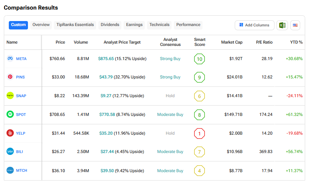Click MTCH price target $39.50
The width and height of the screenshot is (309, 184).
(x=107, y=171)
